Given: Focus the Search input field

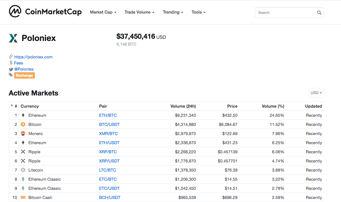Looking at the screenshot, I should click(286, 12).
